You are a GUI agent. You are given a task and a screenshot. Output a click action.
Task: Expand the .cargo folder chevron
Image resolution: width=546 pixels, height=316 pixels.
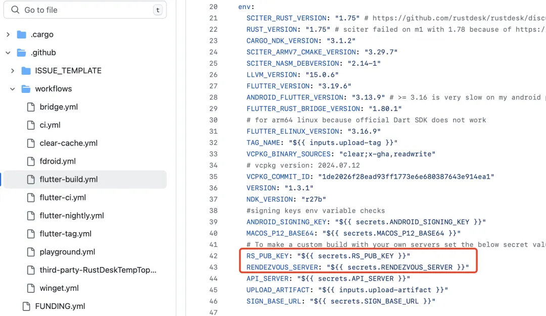(x=8, y=34)
